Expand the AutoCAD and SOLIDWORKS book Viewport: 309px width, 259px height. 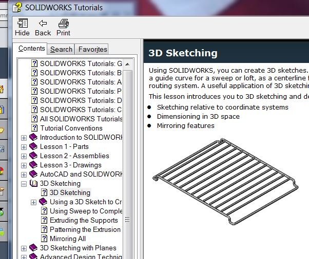pos(24,175)
